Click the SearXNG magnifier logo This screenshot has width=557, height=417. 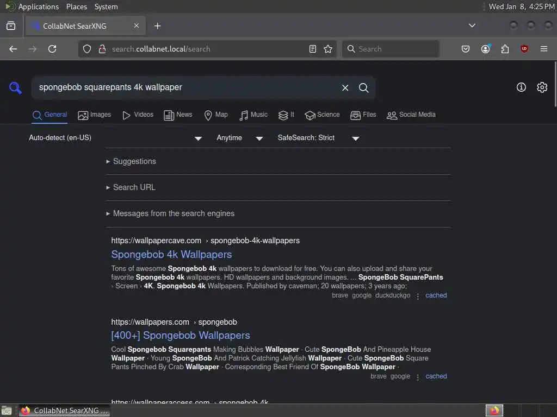click(15, 87)
